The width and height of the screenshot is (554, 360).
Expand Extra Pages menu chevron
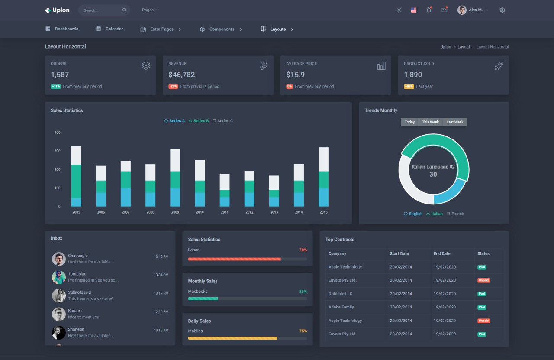(x=180, y=29)
